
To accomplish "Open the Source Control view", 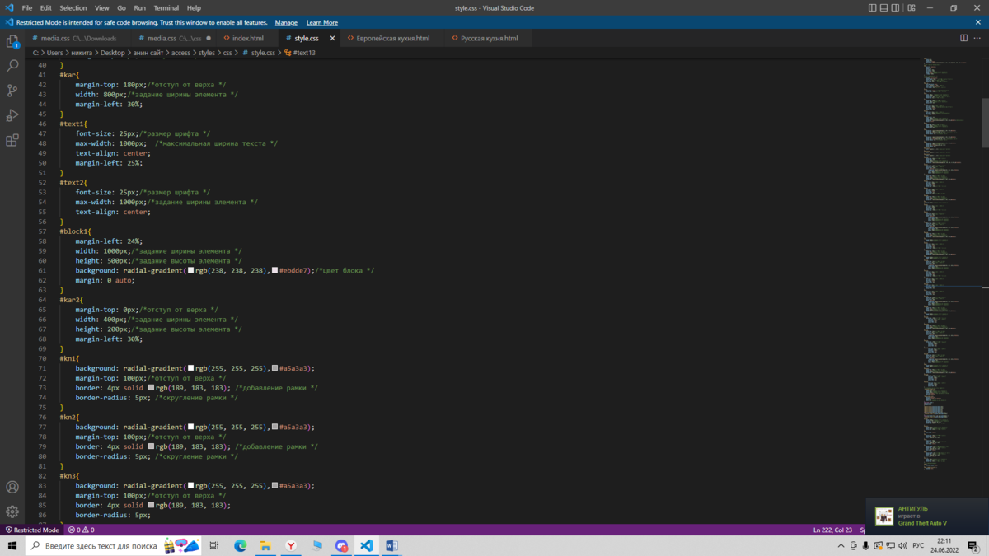I will [12, 91].
